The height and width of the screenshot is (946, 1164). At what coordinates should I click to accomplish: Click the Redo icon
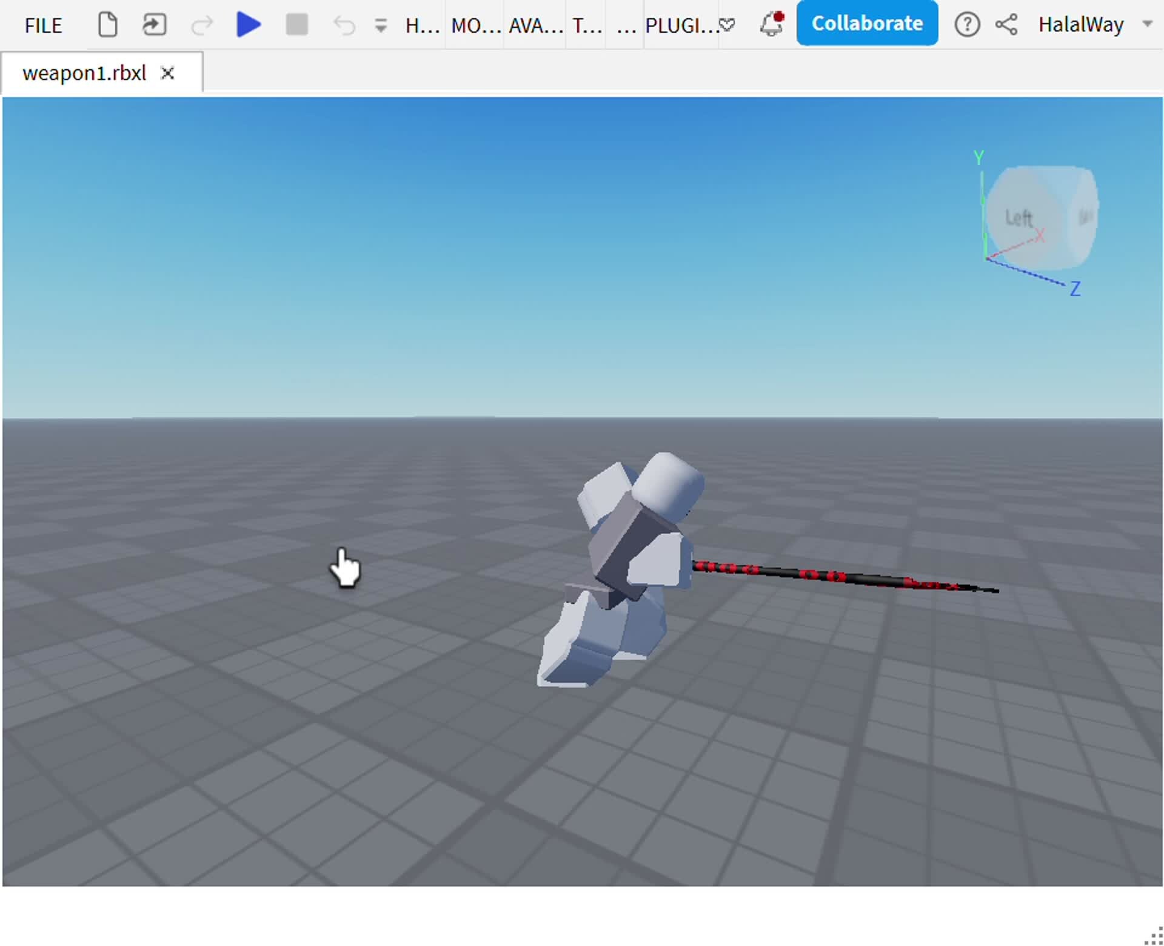[x=202, y=24]
